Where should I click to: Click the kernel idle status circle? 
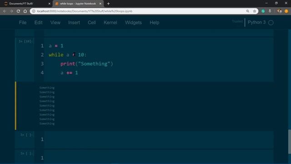(x=271, y=22)
